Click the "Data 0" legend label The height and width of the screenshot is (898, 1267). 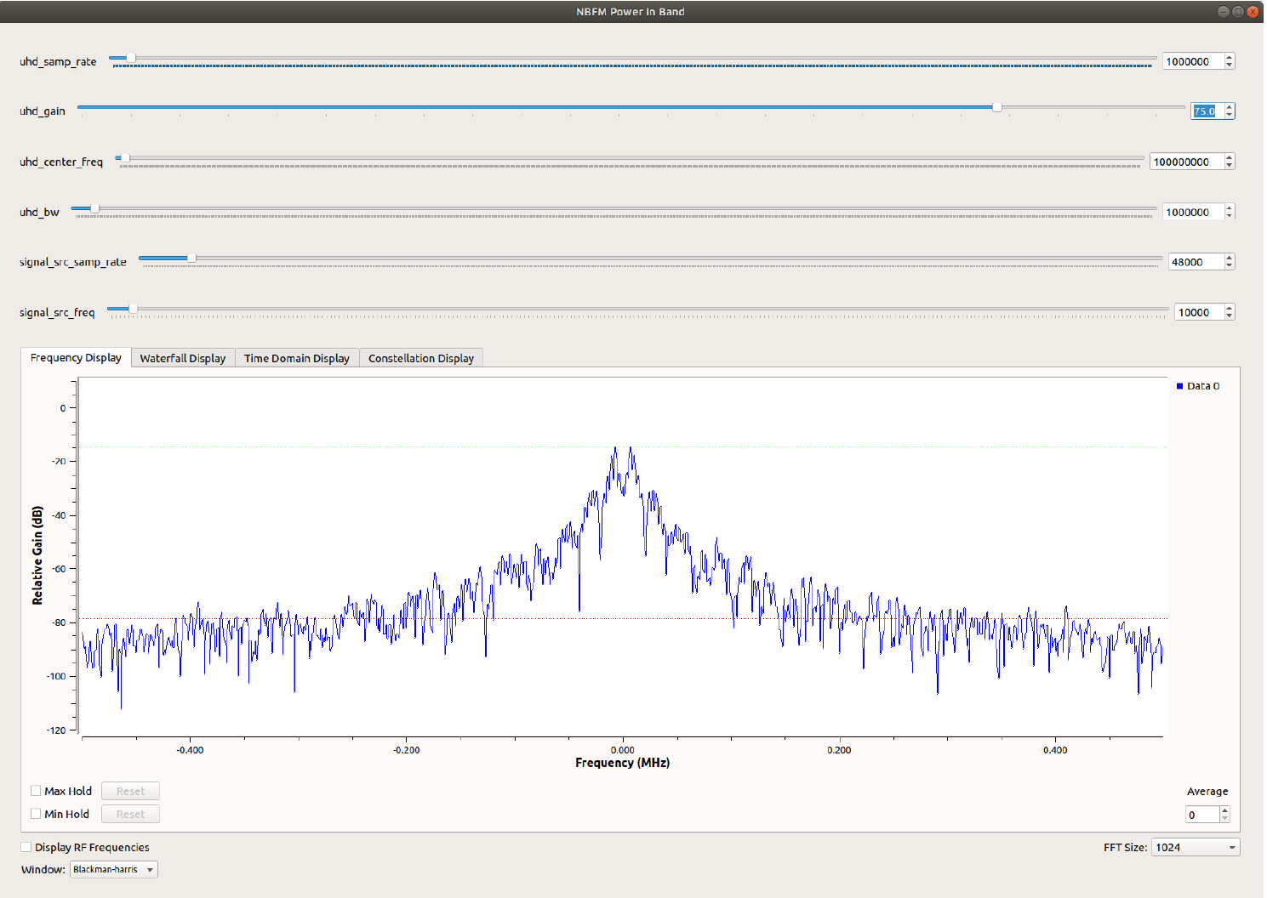1203,386
